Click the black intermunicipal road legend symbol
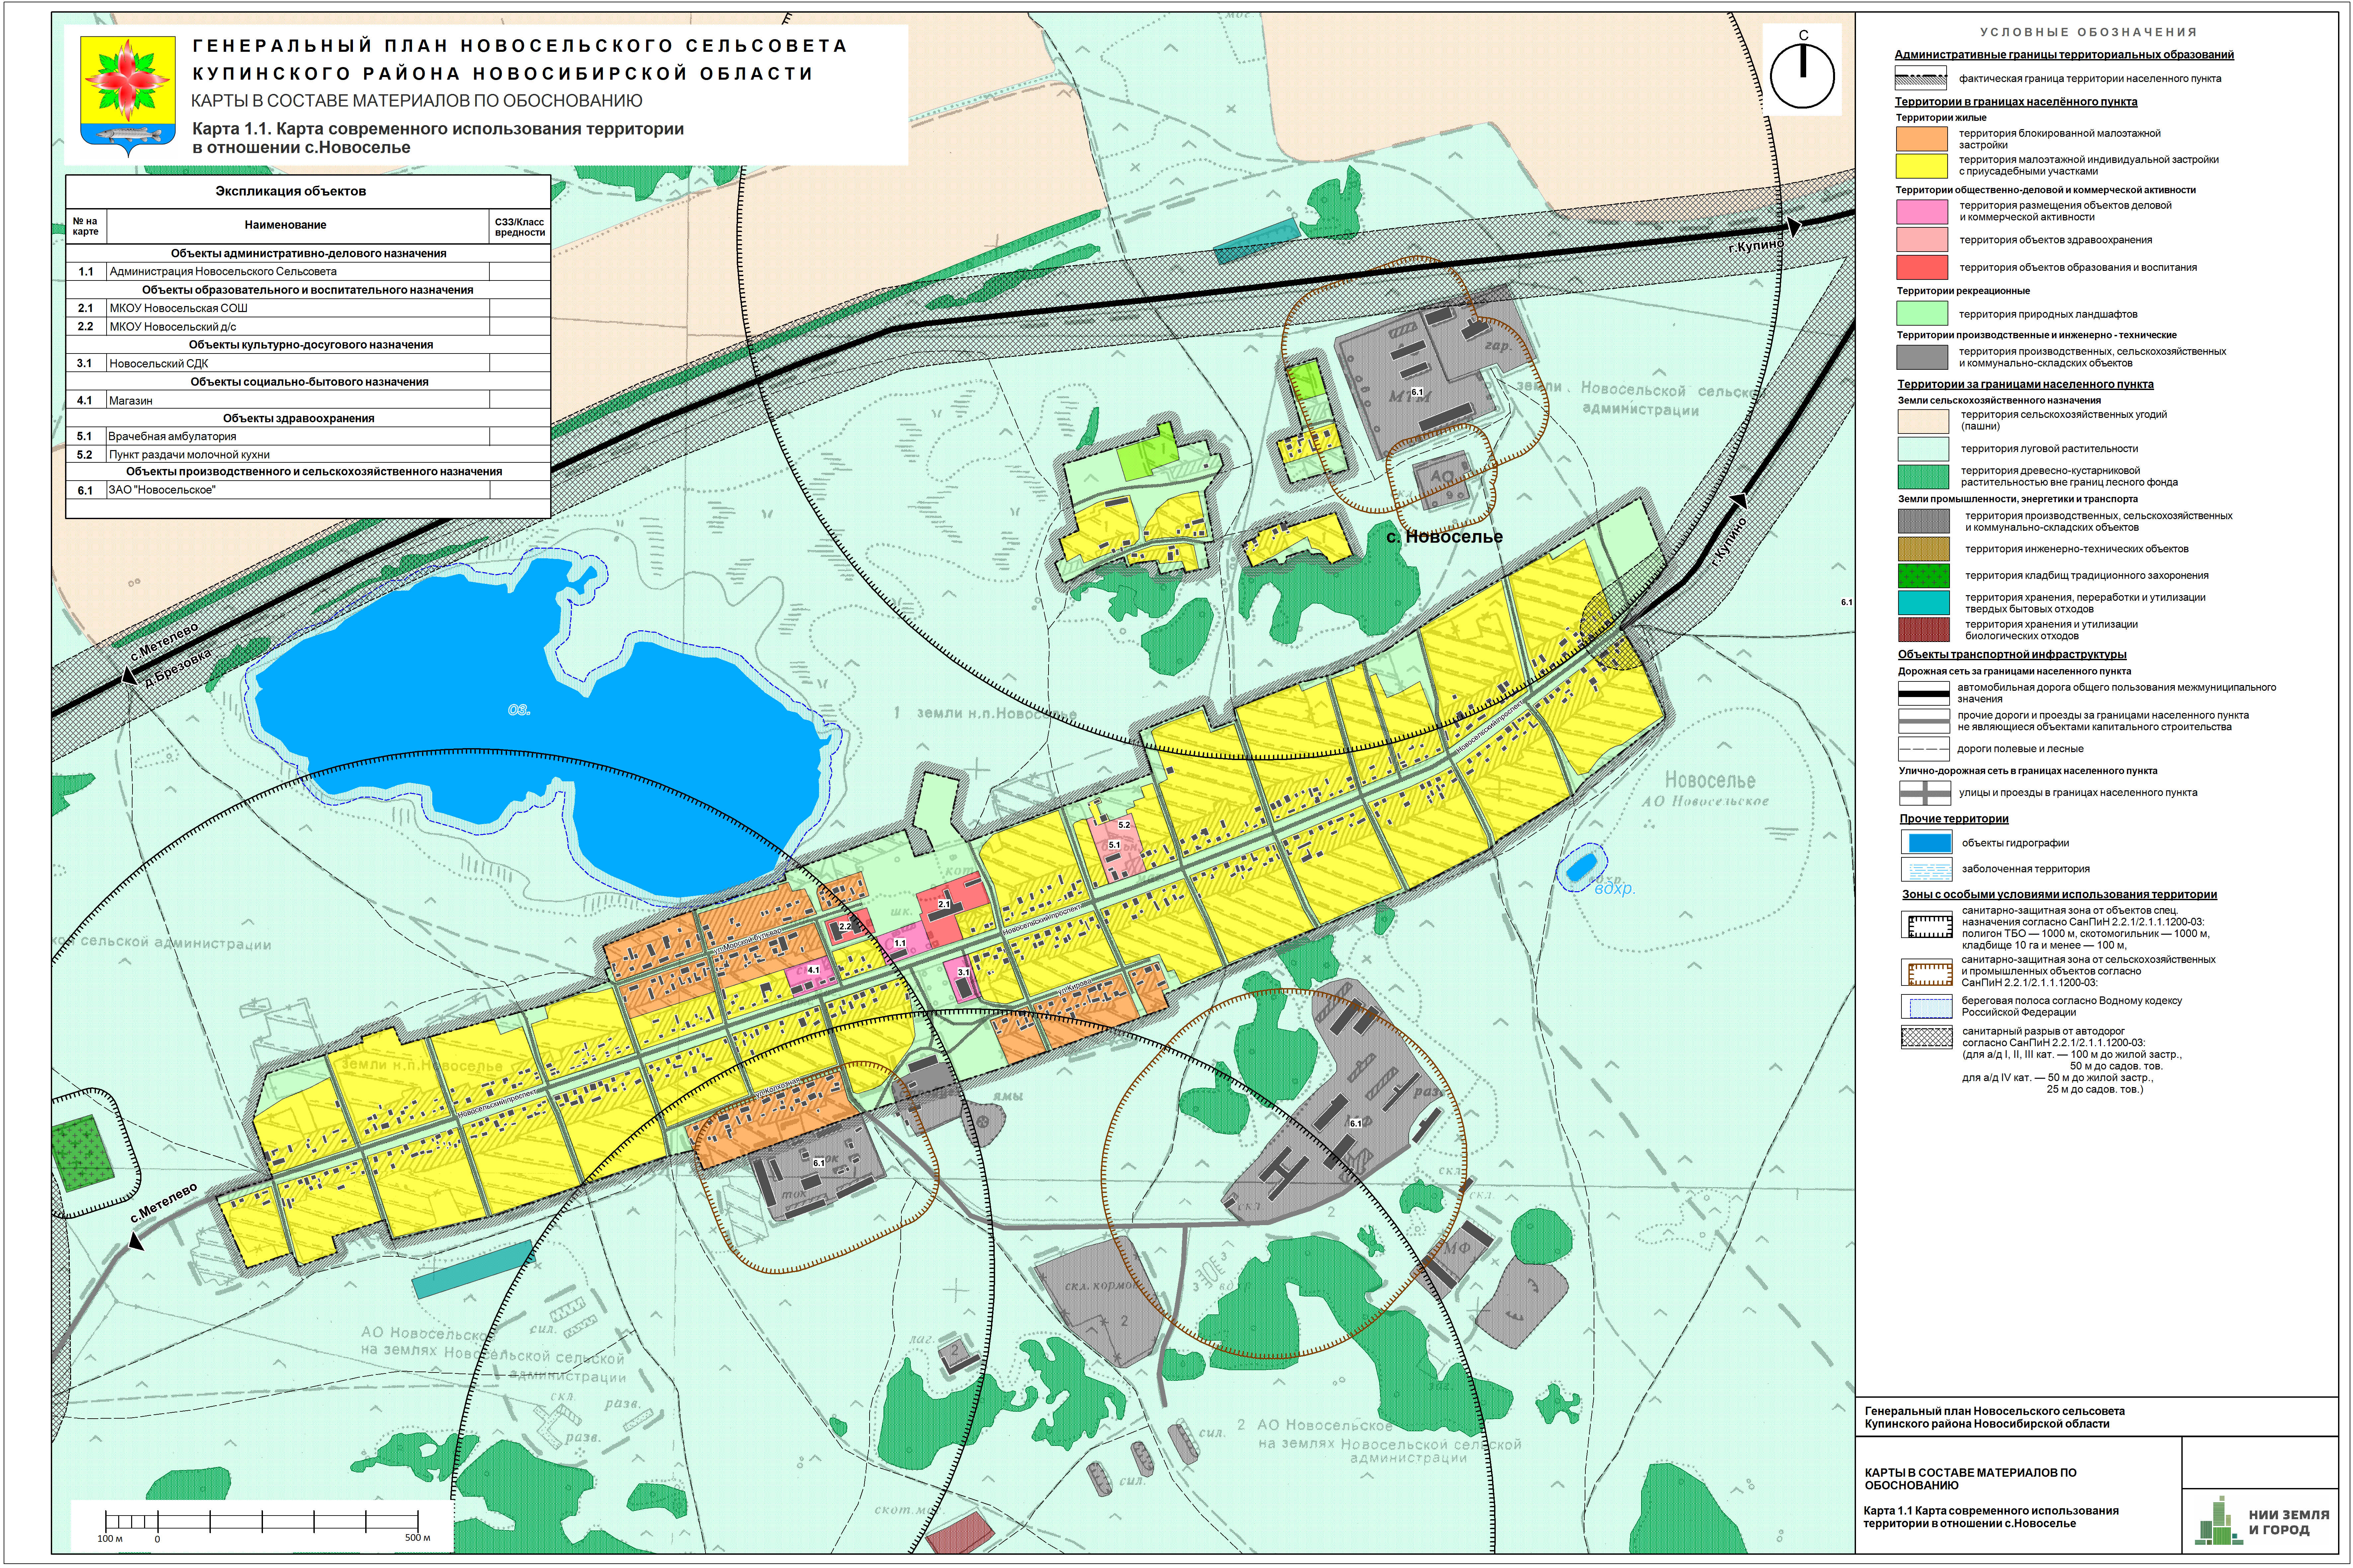This screenshot has height=1568, width=2353. (1924, 693)
